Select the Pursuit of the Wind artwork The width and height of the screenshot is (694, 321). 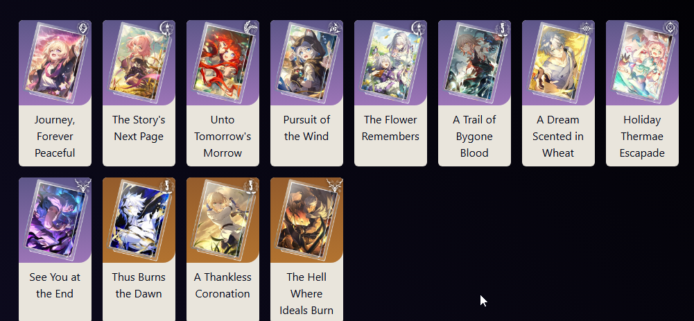coord(306,63)
